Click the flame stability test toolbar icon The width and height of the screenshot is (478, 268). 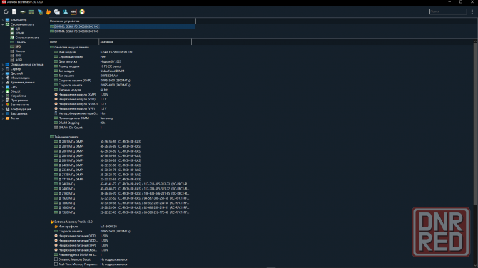click(x=49, y=11)
